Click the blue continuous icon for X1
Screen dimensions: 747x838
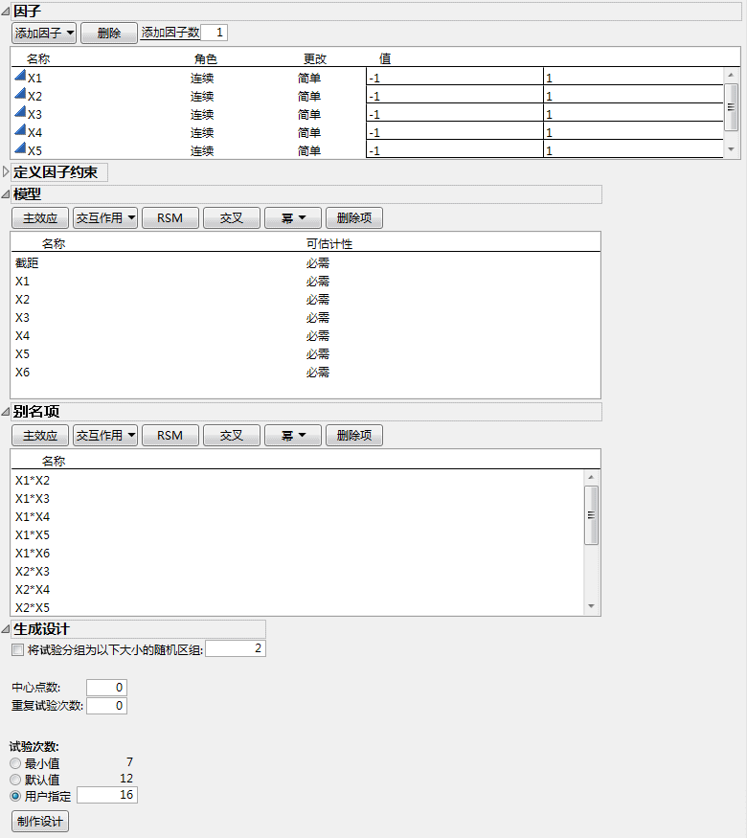point(20,76)
